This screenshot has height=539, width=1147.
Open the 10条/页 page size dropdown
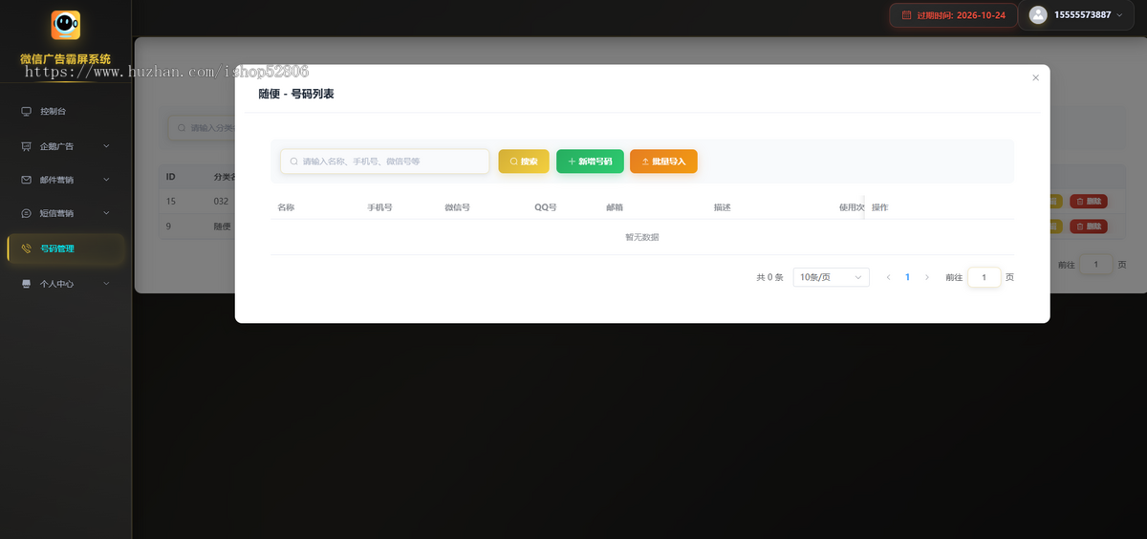click(x=831, y=277)
